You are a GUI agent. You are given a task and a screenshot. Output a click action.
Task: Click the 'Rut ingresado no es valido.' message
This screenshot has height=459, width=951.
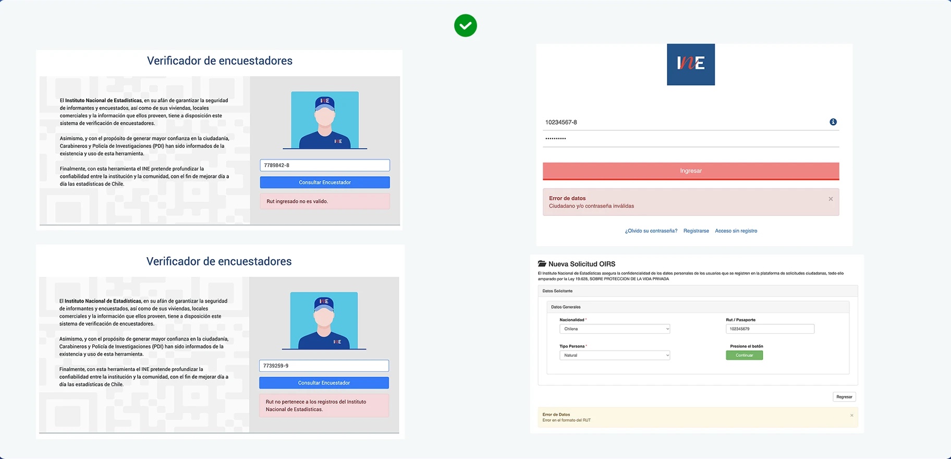point(325,201)
